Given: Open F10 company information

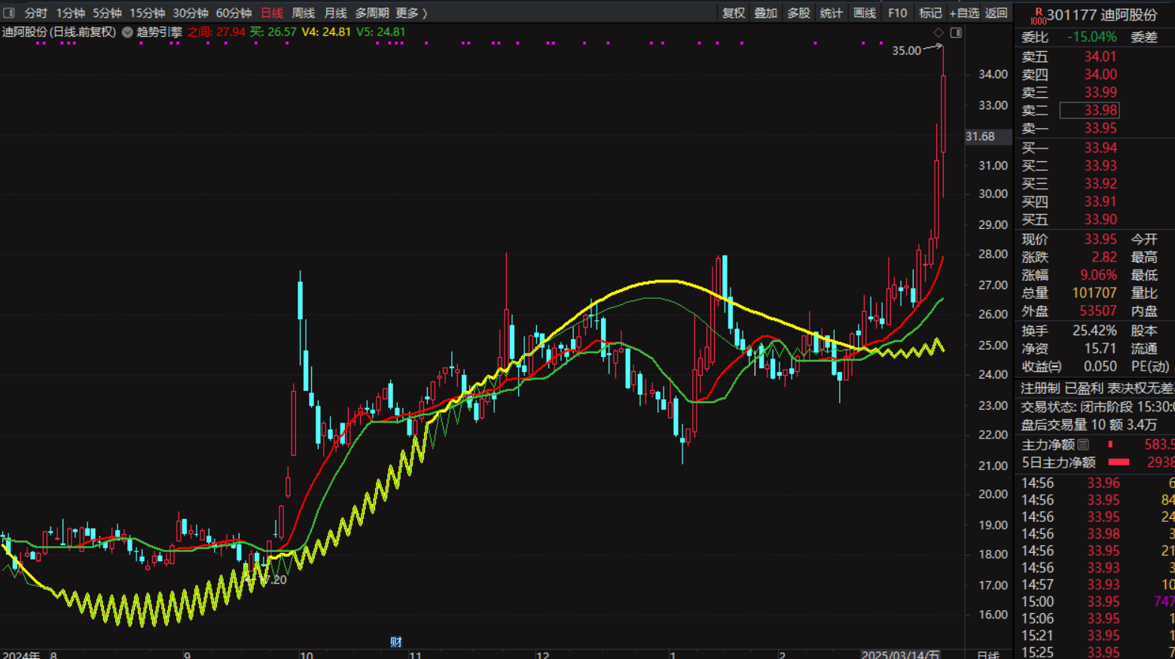Looking at the screenshot, I should pyautogui.click(x=897, y=13).
